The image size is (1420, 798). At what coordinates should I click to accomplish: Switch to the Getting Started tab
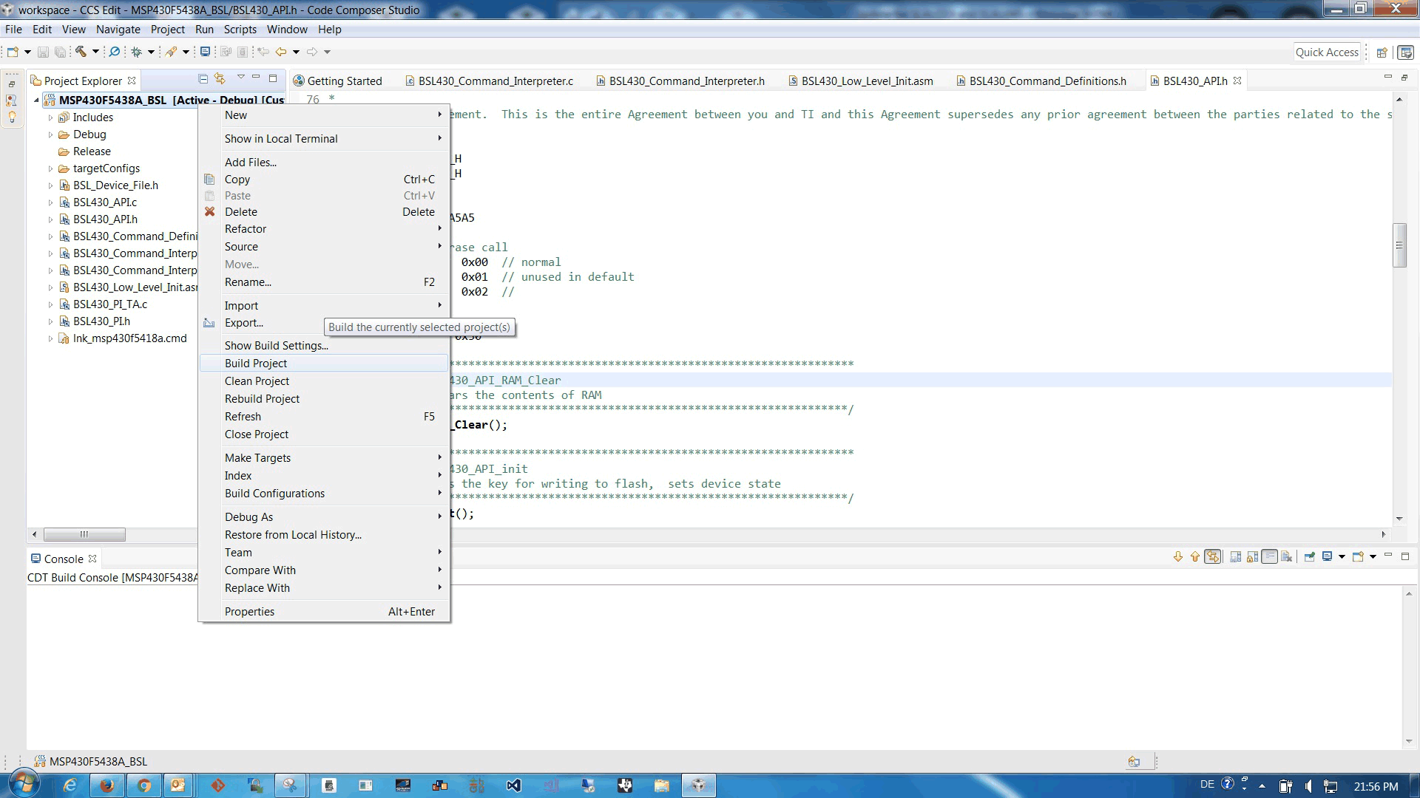click(338, 81)
